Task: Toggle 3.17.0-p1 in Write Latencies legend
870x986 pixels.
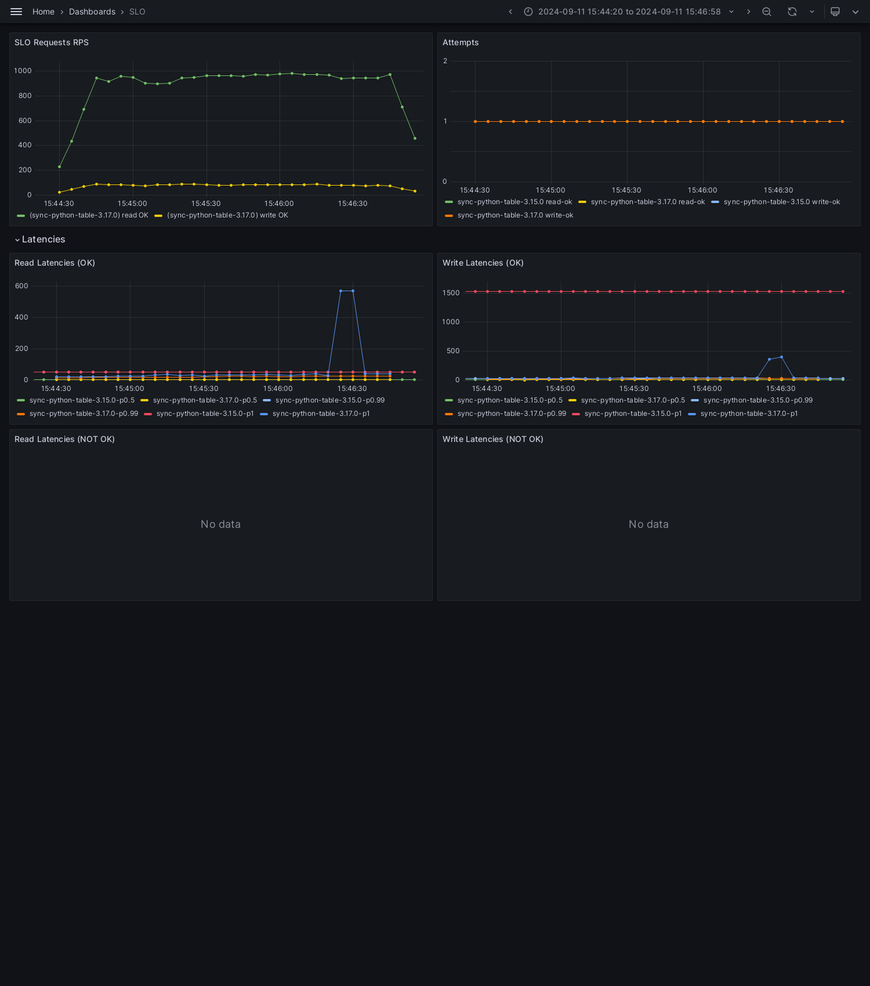Action: 749,414
